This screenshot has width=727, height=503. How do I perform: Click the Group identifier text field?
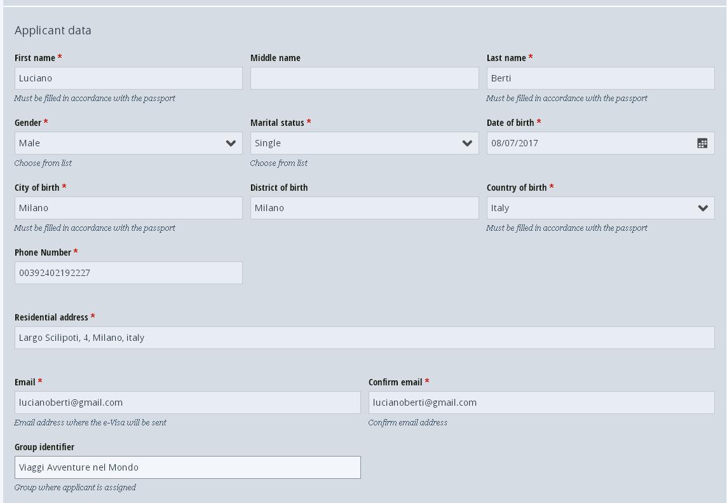(x=187, y=467)
